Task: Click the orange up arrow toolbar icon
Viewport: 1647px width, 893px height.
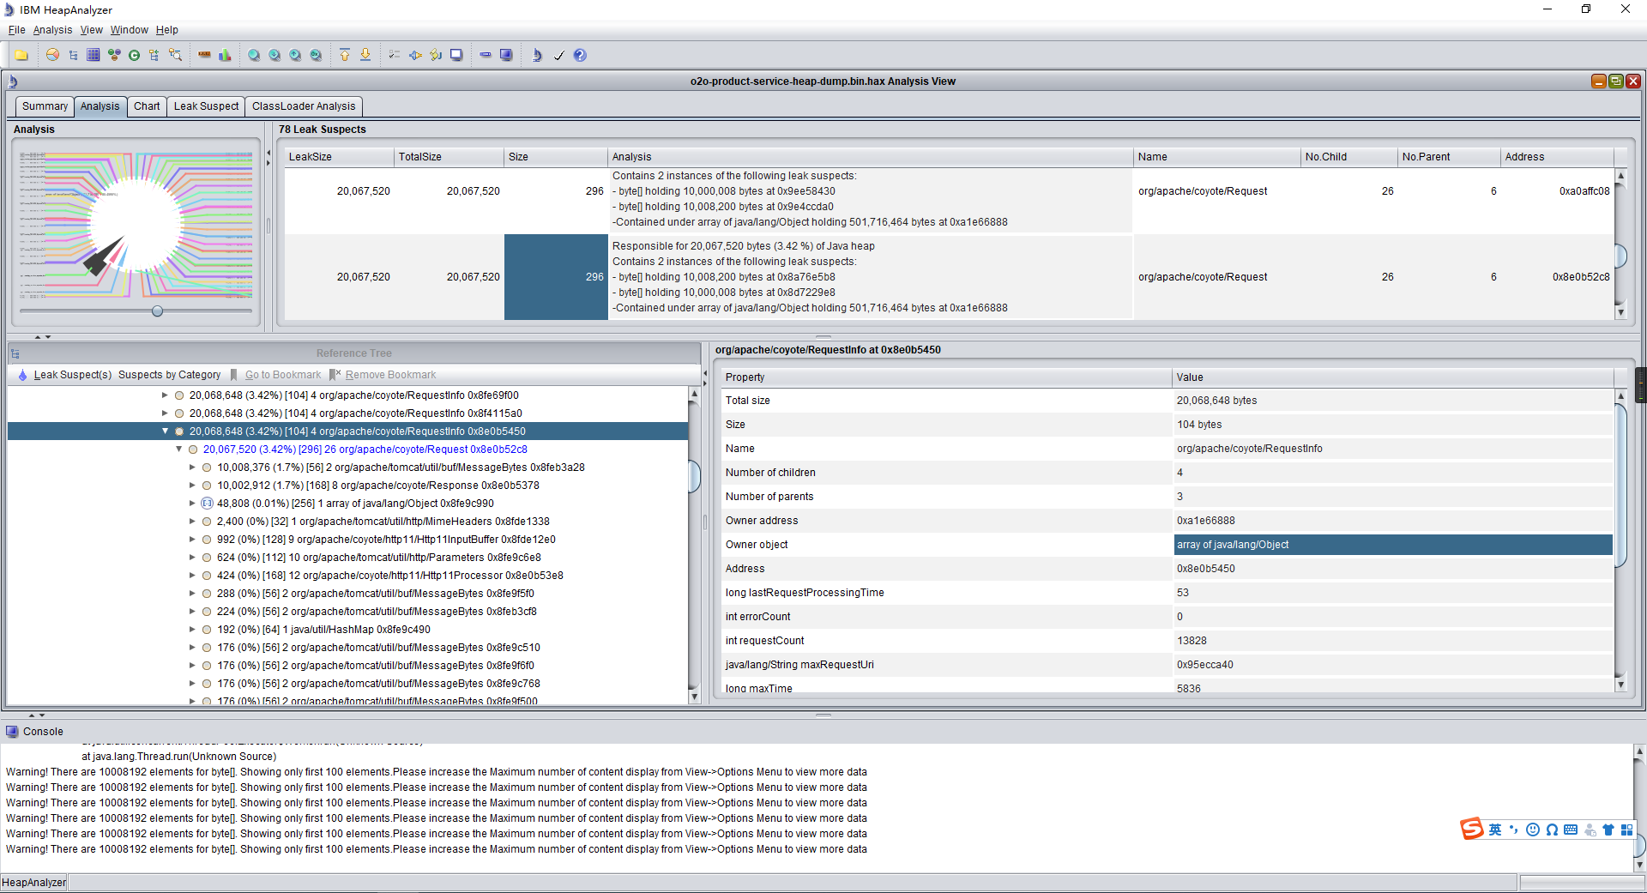Action: (x=345, y=55)
